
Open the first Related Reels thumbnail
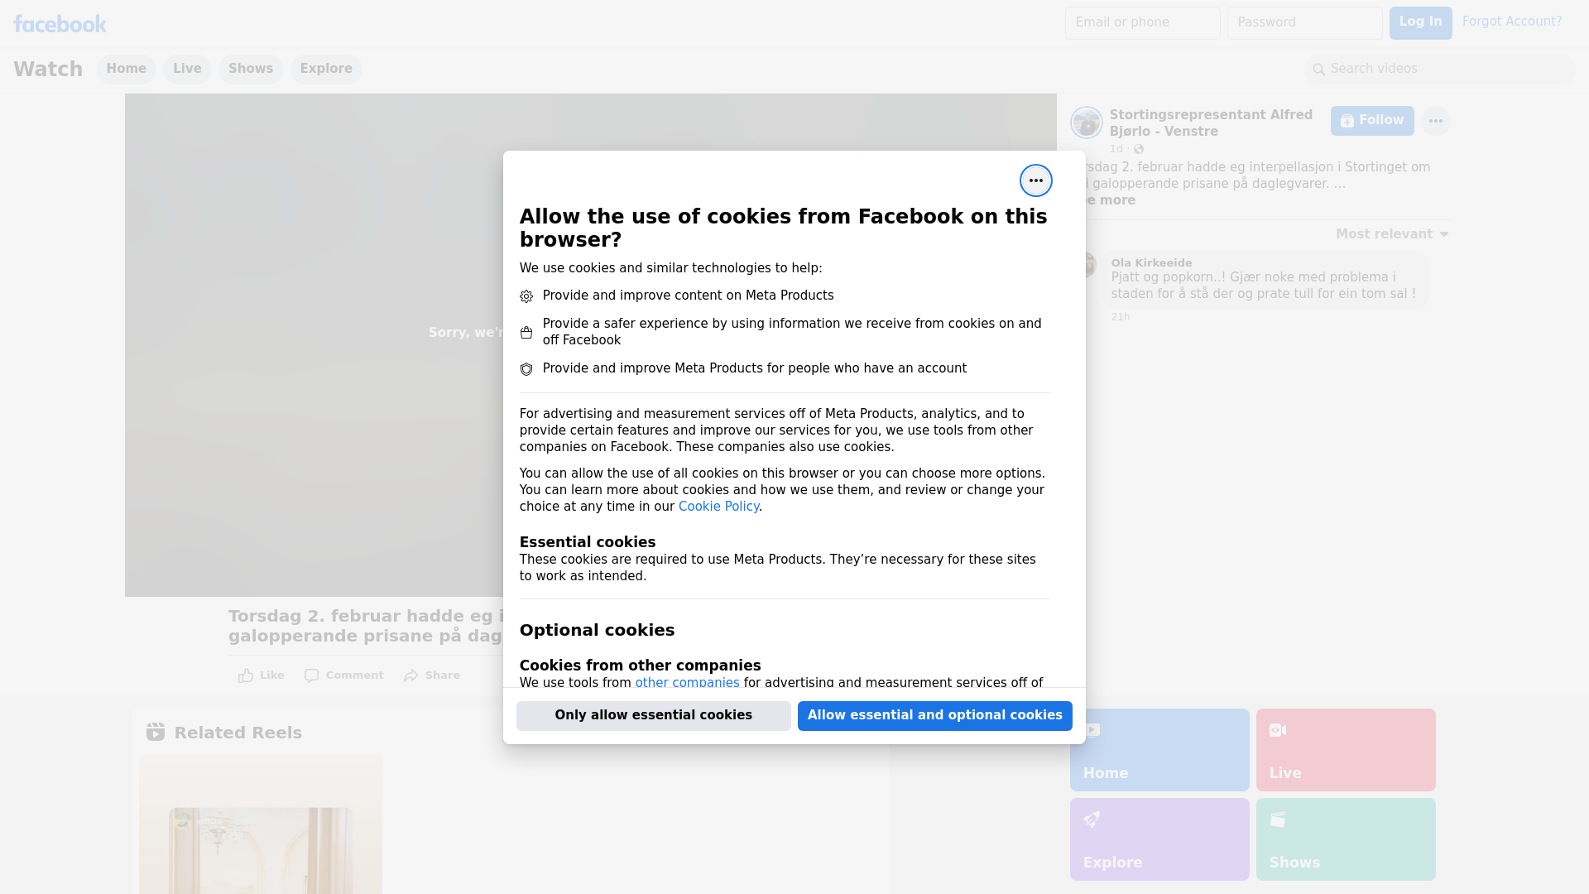pyautogui.click(x=261, y=824)
